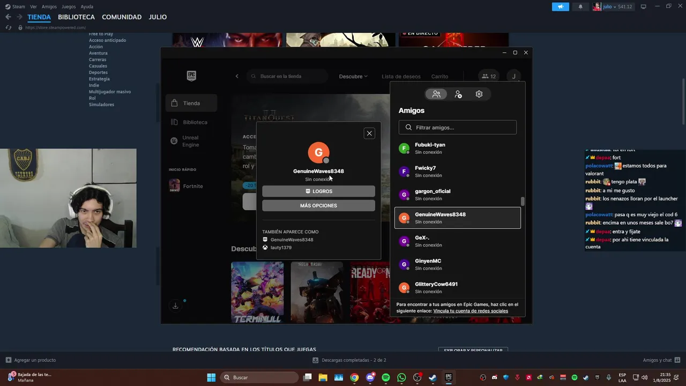
Task: Open the Juegos menu in Steam
Action: [69, 6]
